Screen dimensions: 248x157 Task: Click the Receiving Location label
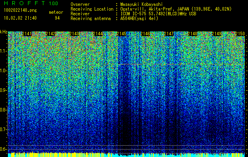tap(92, 9)
